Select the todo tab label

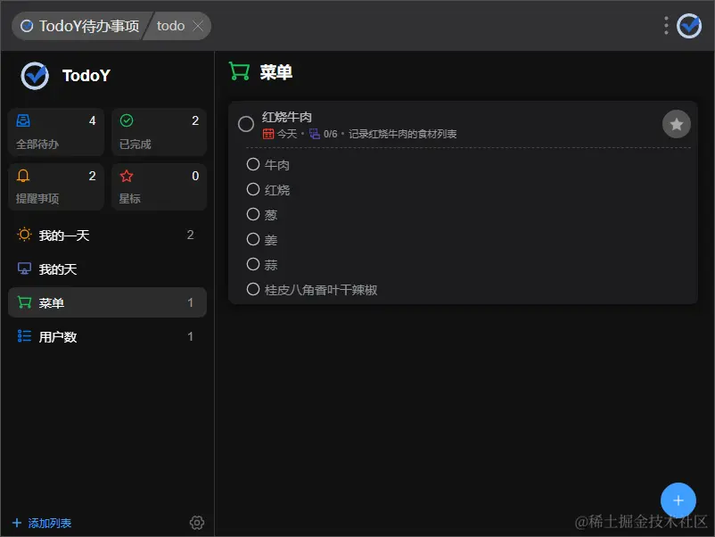pyautogui.click(x=170, y=26)
